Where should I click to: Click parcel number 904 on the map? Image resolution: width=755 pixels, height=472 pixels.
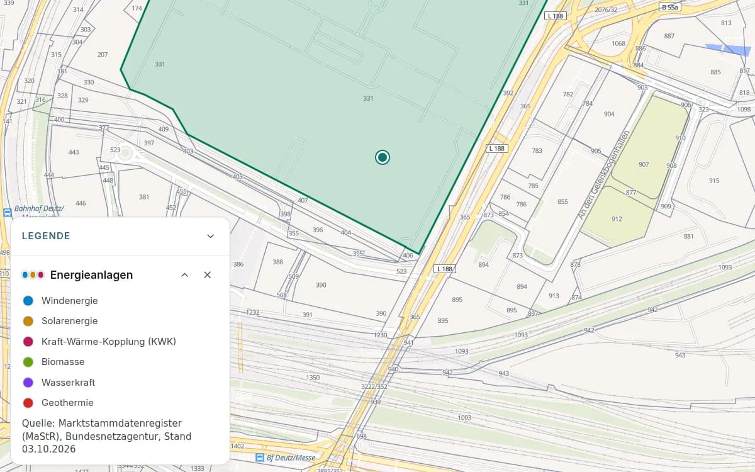tap(609, 114)
